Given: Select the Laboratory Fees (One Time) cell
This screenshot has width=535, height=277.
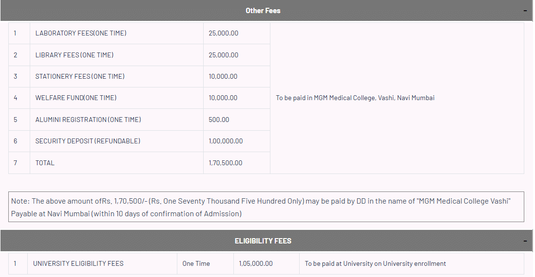Looking at the screenshot, I should pyautogui.click(x=81, y=33).
